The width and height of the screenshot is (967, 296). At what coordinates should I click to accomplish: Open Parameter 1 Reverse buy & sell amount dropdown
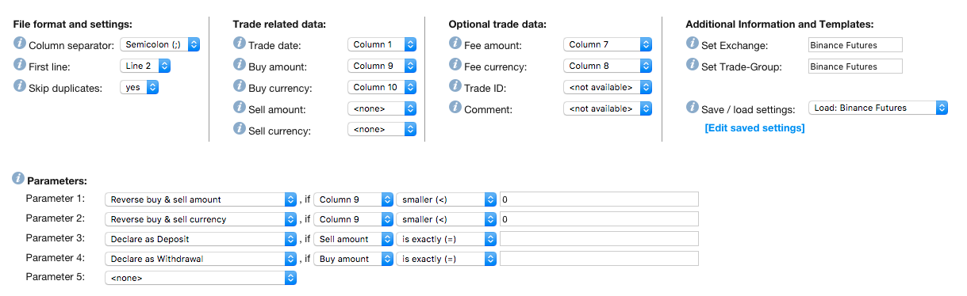click(201, 199)
